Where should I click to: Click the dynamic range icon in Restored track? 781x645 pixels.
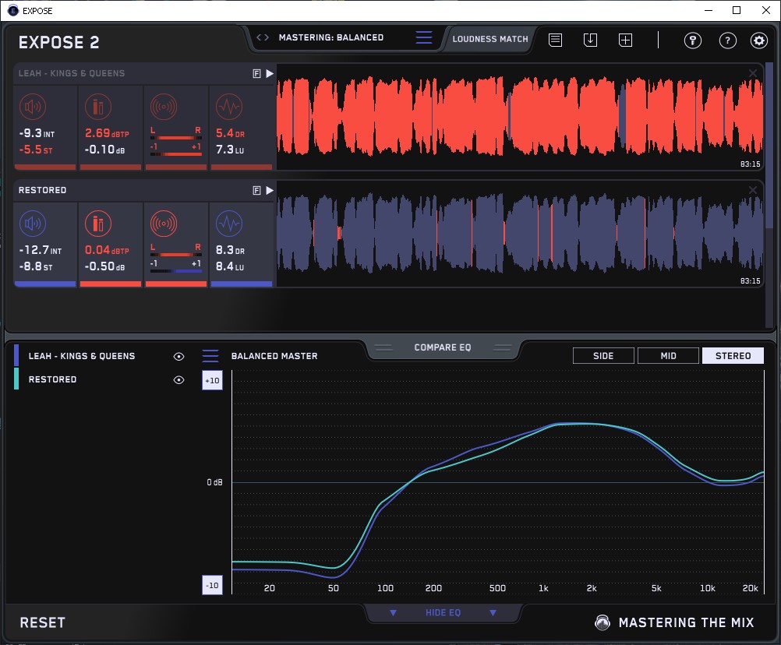(229, 224)
